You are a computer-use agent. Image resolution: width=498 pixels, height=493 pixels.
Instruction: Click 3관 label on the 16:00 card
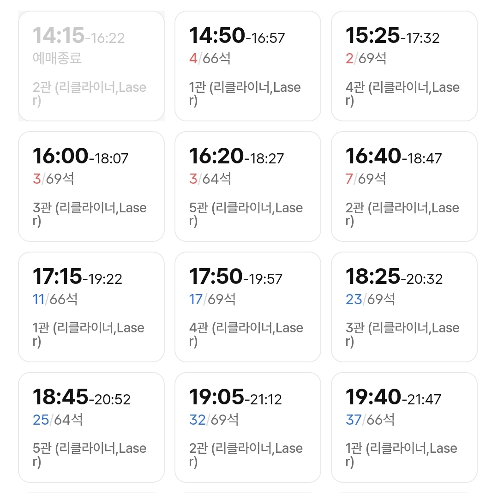click(42, 207)
